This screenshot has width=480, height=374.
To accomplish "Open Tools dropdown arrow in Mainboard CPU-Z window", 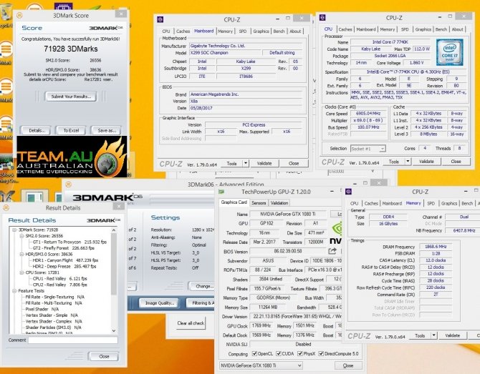I will pyautogui.click(x=246, y=164).
